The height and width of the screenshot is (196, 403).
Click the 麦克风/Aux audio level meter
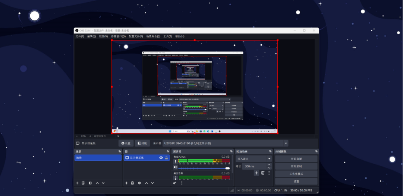(x=204, y=161)
